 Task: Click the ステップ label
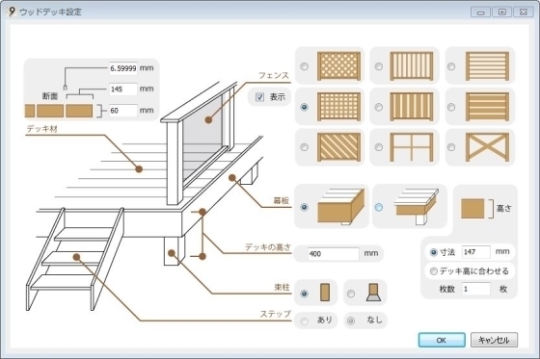click(x=275, y=314)
